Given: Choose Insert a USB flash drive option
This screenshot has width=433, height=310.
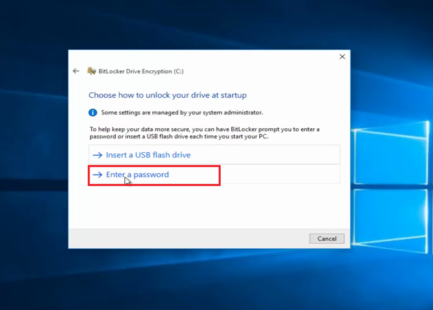Looking at the screenshot, I should point(148,155).
